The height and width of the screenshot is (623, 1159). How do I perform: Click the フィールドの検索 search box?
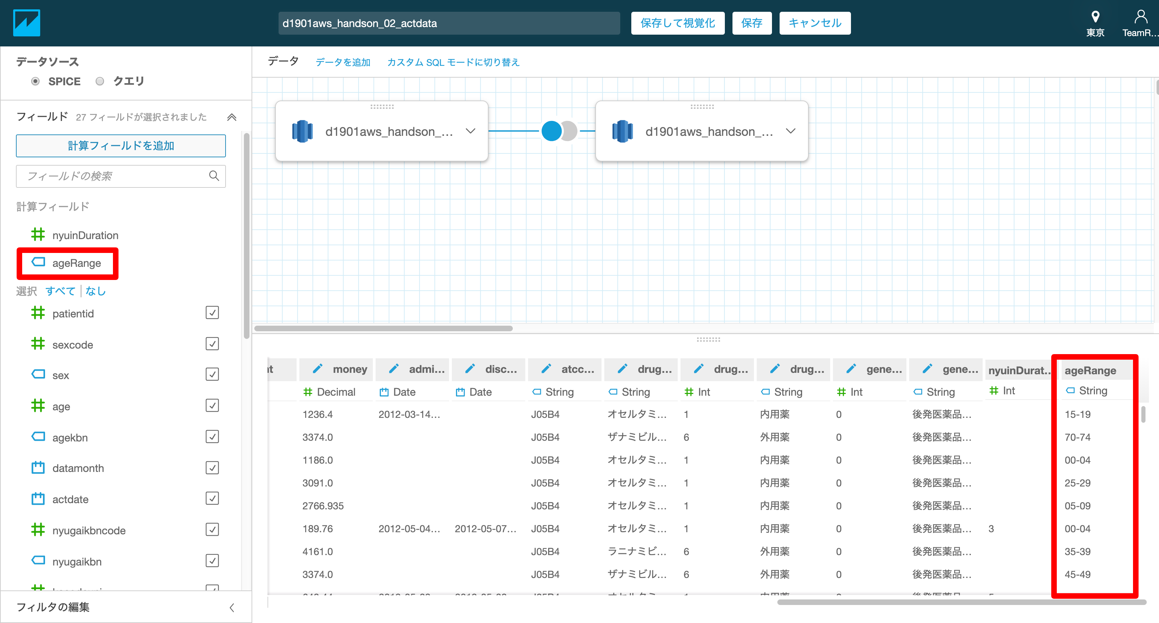(x=121, y=176)
